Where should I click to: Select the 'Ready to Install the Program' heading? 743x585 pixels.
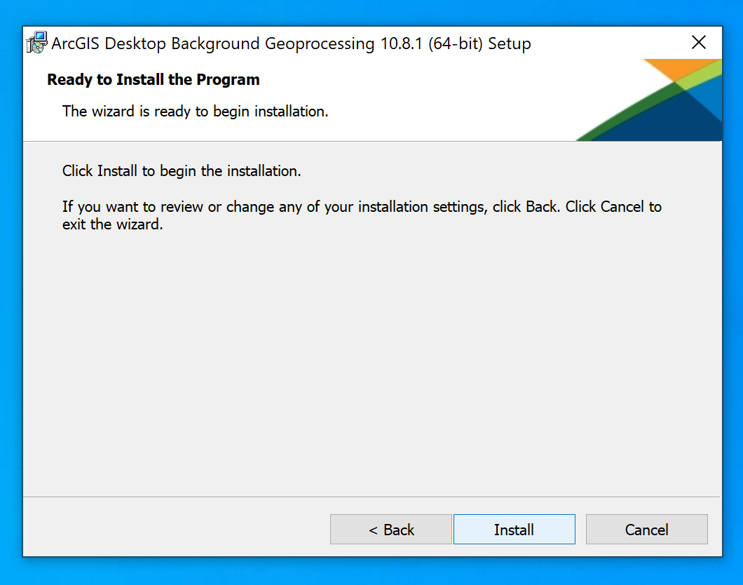pos(153,80)
